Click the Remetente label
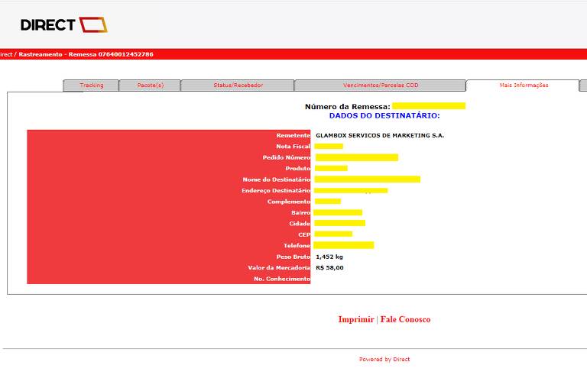This screenshot has width=587, height=391. 293,135
